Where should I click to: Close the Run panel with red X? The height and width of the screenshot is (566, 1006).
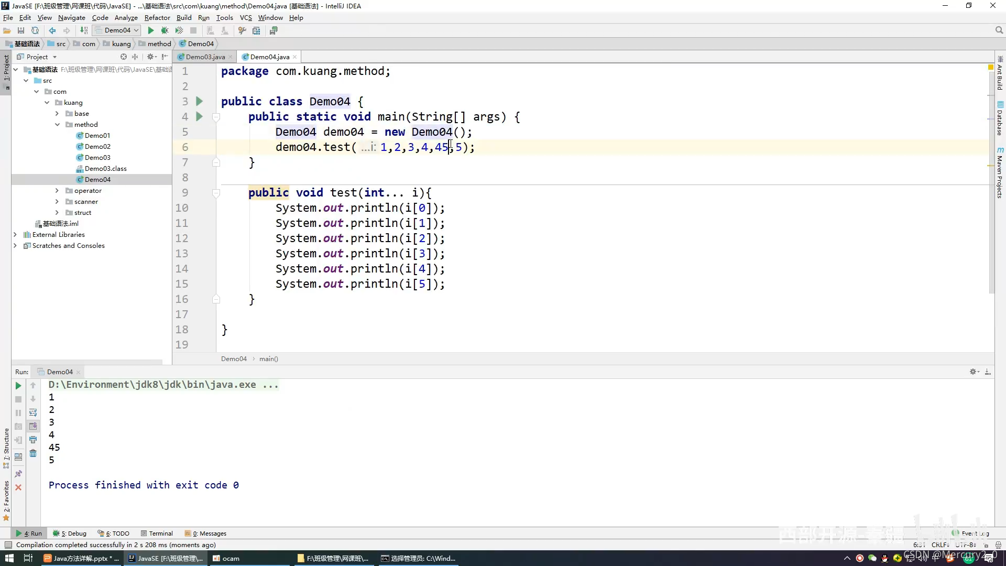click(18, 487)
